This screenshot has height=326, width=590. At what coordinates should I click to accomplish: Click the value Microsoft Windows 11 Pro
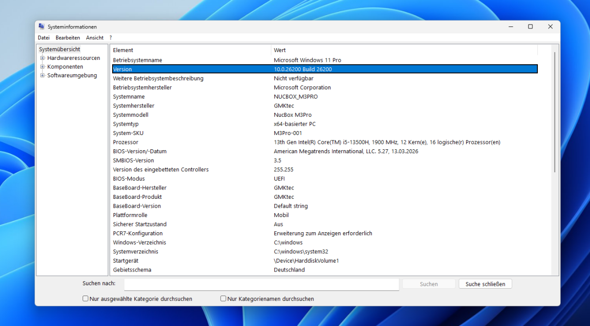point(307,60)
